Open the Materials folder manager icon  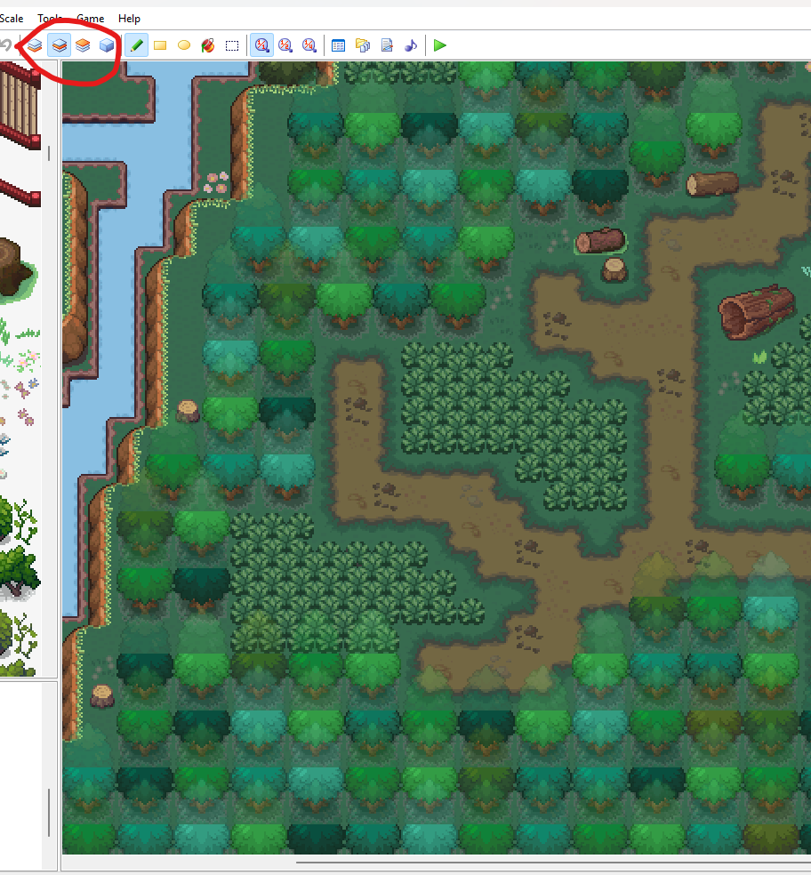click(x=363, y=45)
